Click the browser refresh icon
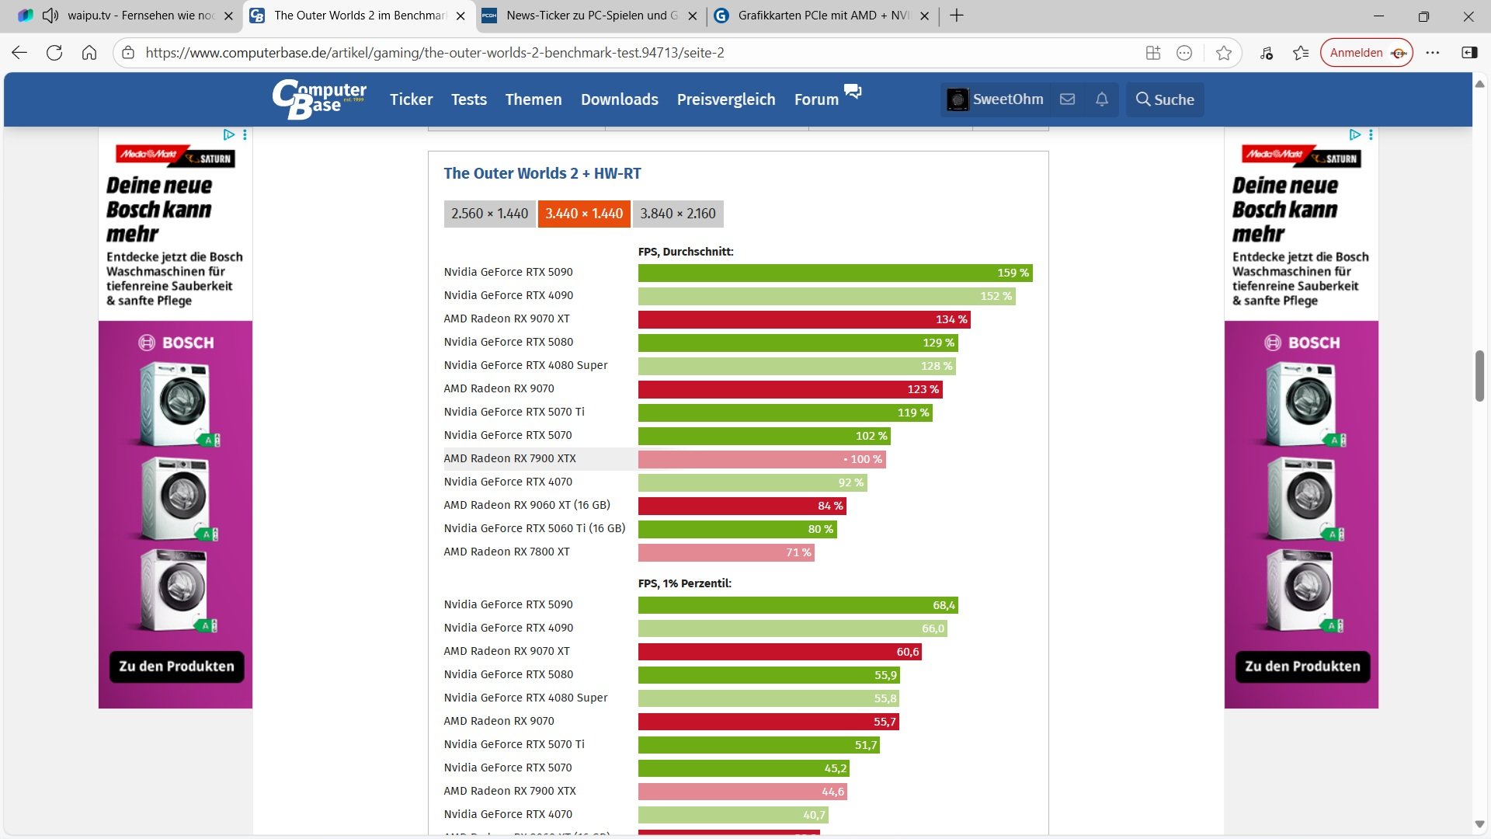The width and height of the screenshot is (1491, 839). [x=54, y=53]
